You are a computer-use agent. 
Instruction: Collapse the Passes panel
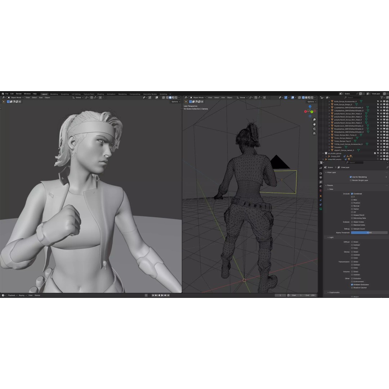326,185
